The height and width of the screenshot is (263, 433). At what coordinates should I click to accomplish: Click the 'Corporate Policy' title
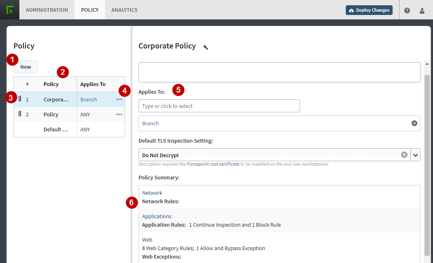[x=167, y=46]
